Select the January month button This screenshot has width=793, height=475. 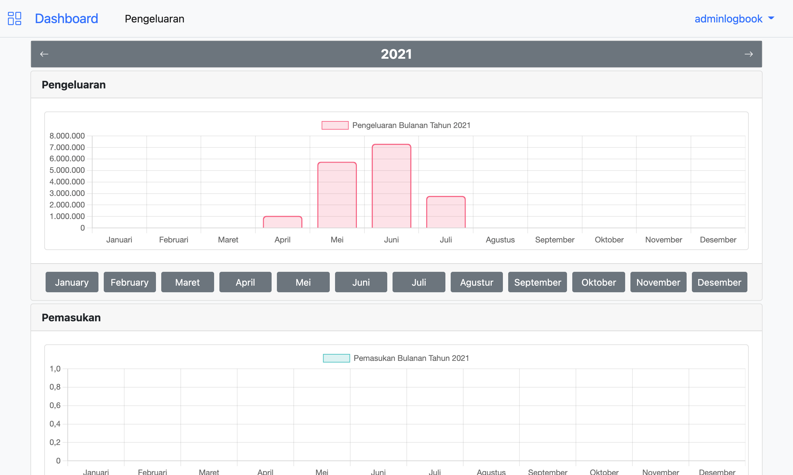coord(72,282)
